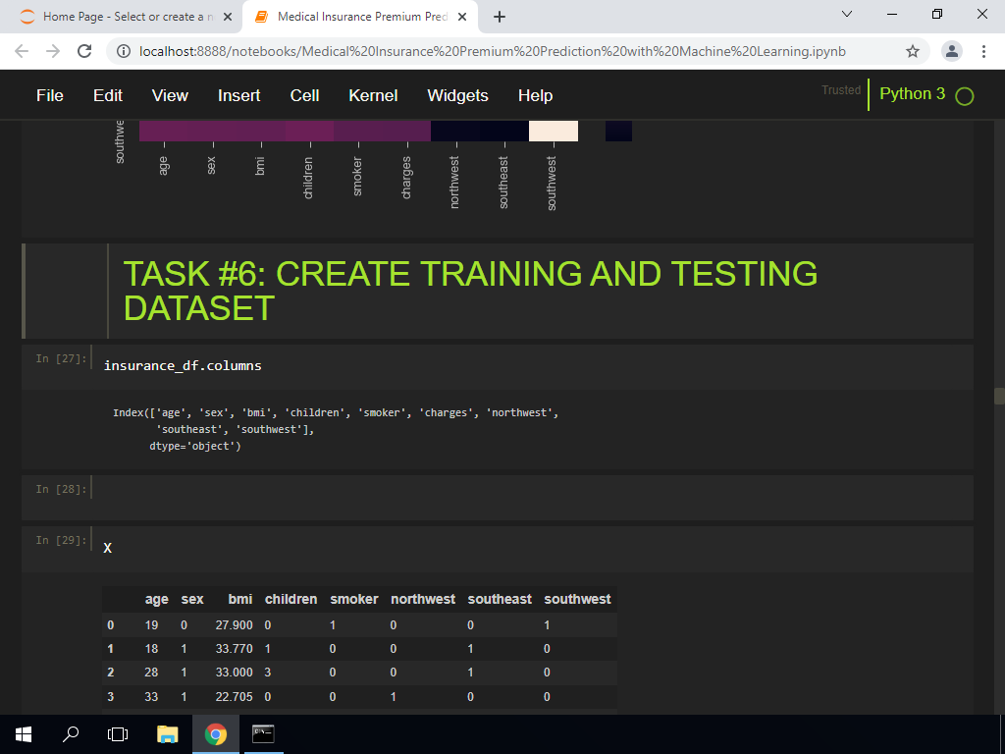Viewport: 1005px width, 754px height.
Task: Open the Widgets menu
Action: click(x=457, y=95)
